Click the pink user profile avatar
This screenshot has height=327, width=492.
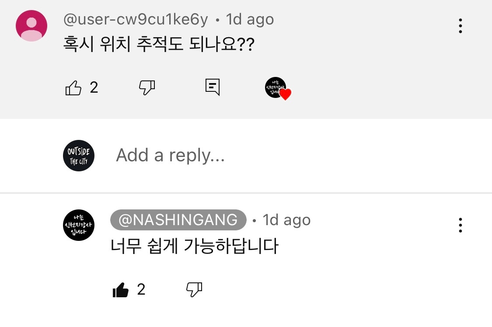point(31,25)
